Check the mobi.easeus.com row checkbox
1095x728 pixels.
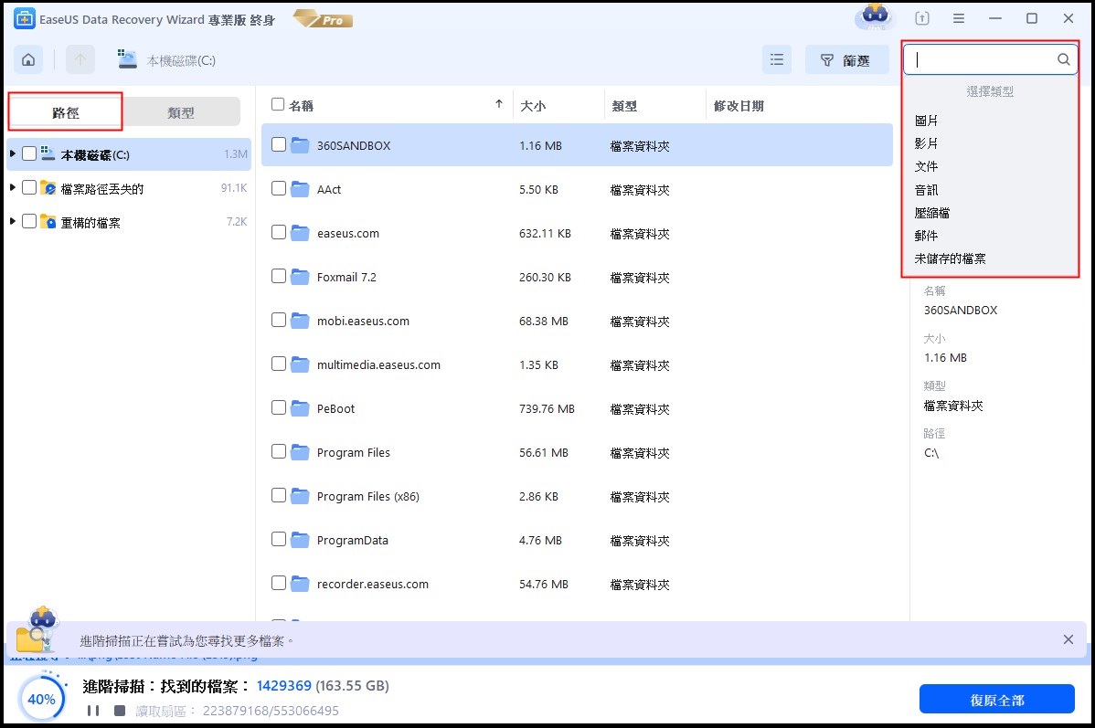tap(279, 321)
